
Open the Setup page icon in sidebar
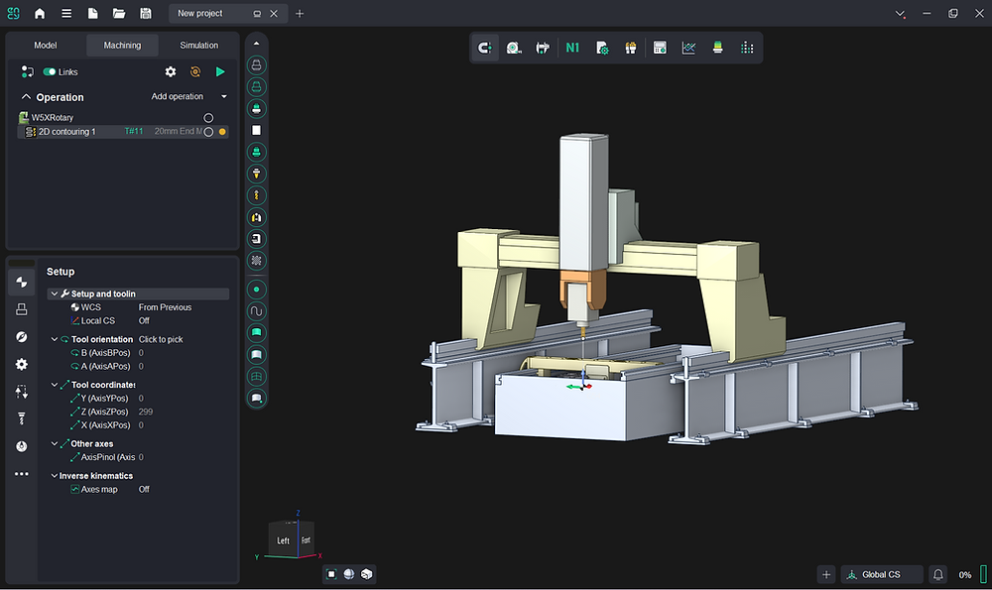pyautogui.click(x=22, y=282)
